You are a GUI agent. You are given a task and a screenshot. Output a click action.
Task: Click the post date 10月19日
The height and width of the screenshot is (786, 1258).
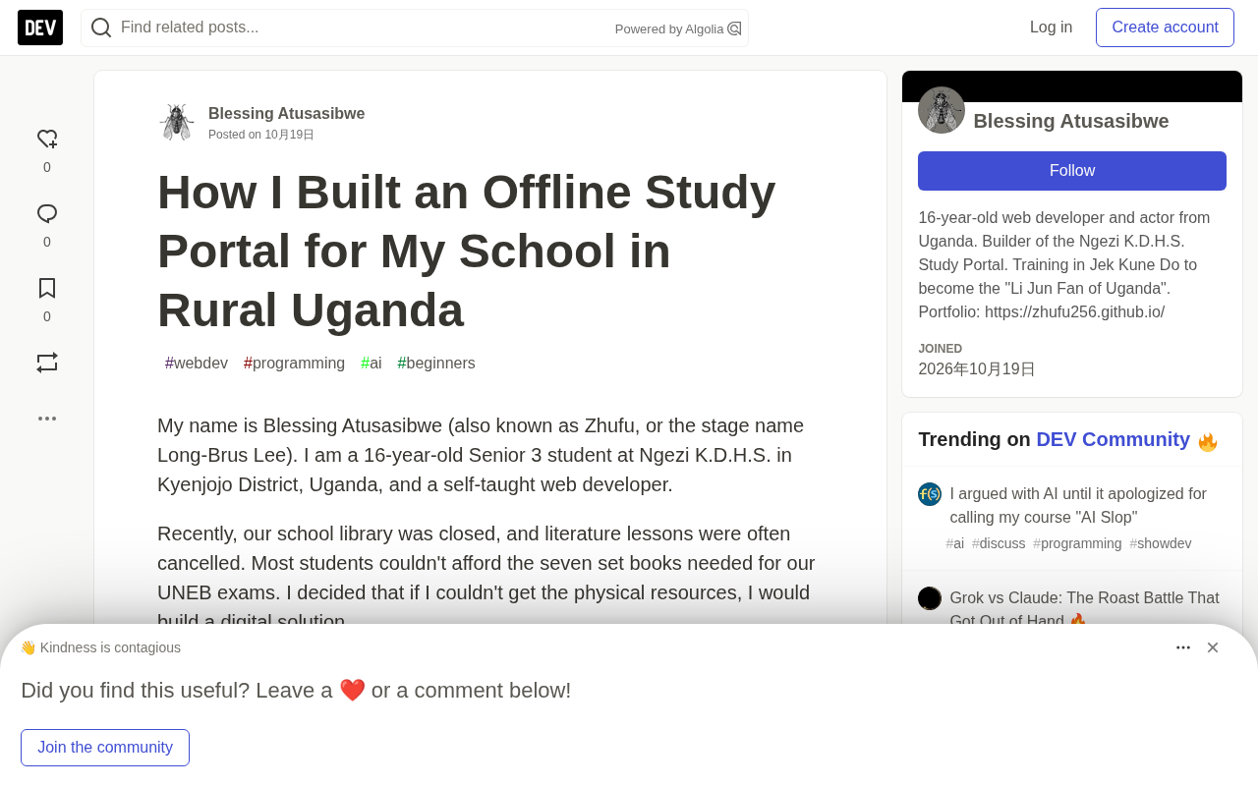tap(289, 135)
